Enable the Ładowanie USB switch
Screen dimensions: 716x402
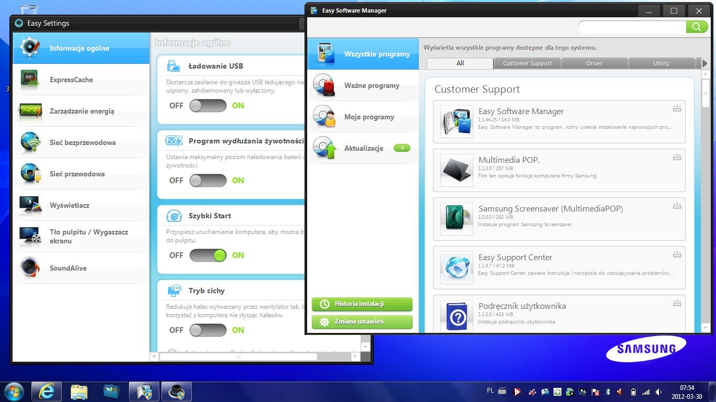[x=208, y=106]
